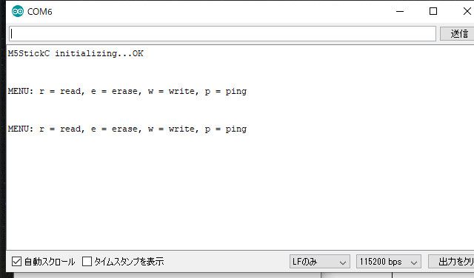The height and width of the screenshot is (278, 474).
Task: Minimize the COM6 serial monitor window
Action: pos(400,12)
